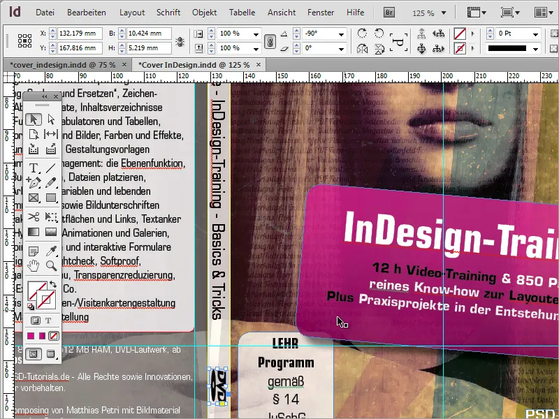
Task: Open the Layout menu
Action: (132, 13)
